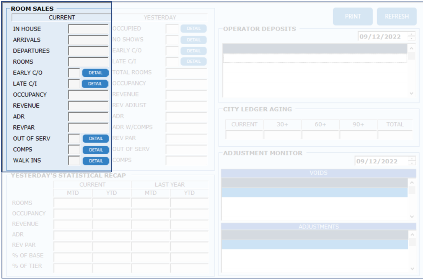Viewport: 425px width, 280px height.
Task: Open DETAIL for yesterday's NO SHOWS
Action: [x=194, y=40]
